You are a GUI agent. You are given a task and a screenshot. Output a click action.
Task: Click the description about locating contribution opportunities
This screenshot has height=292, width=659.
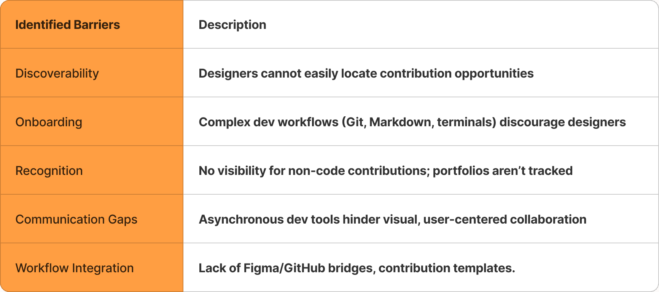[x=366, y=73]
